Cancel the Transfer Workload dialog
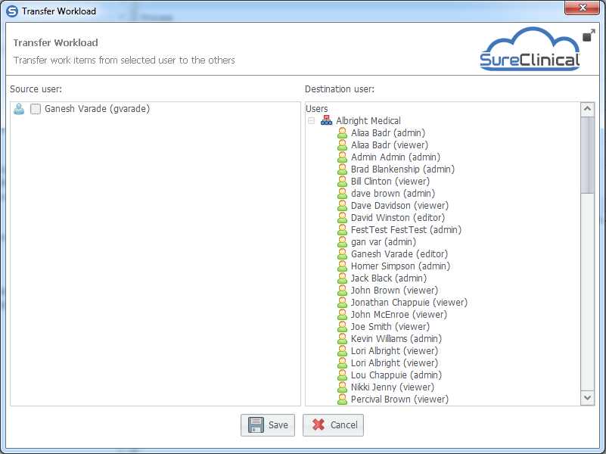Screen dimensions: 606x454 (333, 425)
